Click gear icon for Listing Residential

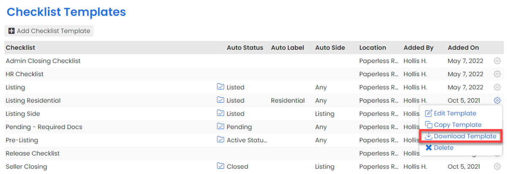(x=497, y=100)
